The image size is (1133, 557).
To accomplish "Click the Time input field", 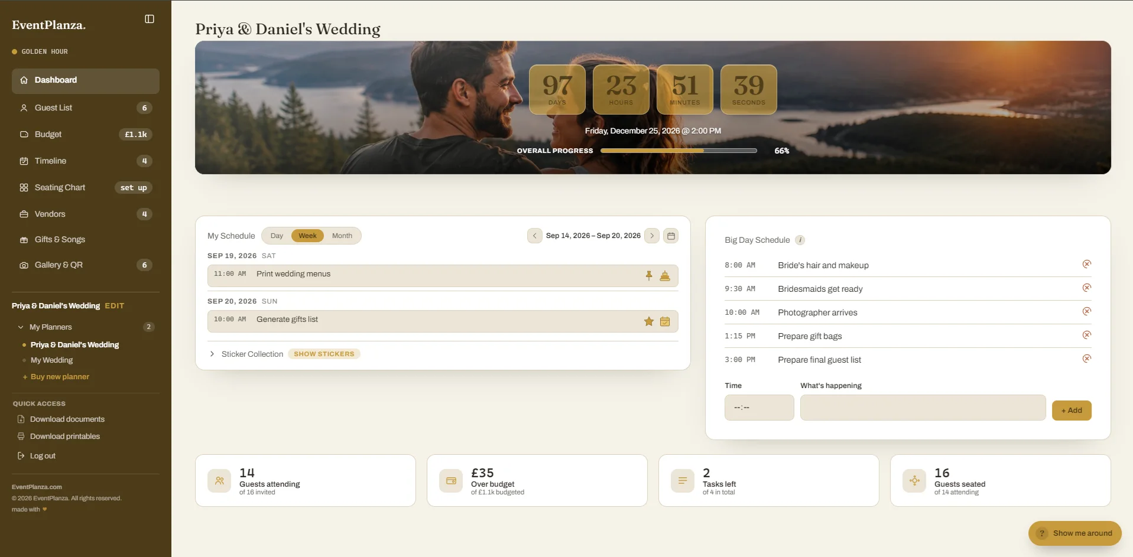I will (759, 408).
